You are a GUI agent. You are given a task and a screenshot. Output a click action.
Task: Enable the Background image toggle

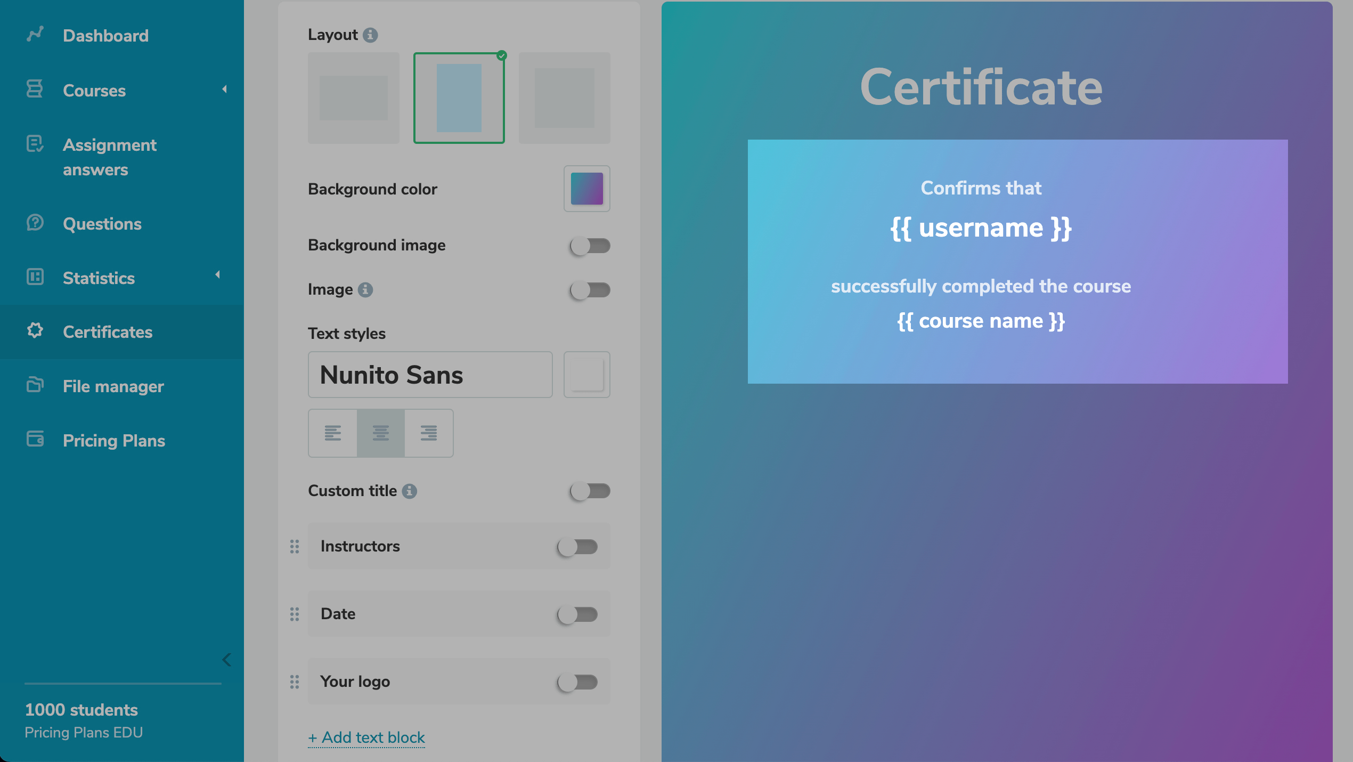(x=590, y=246)
